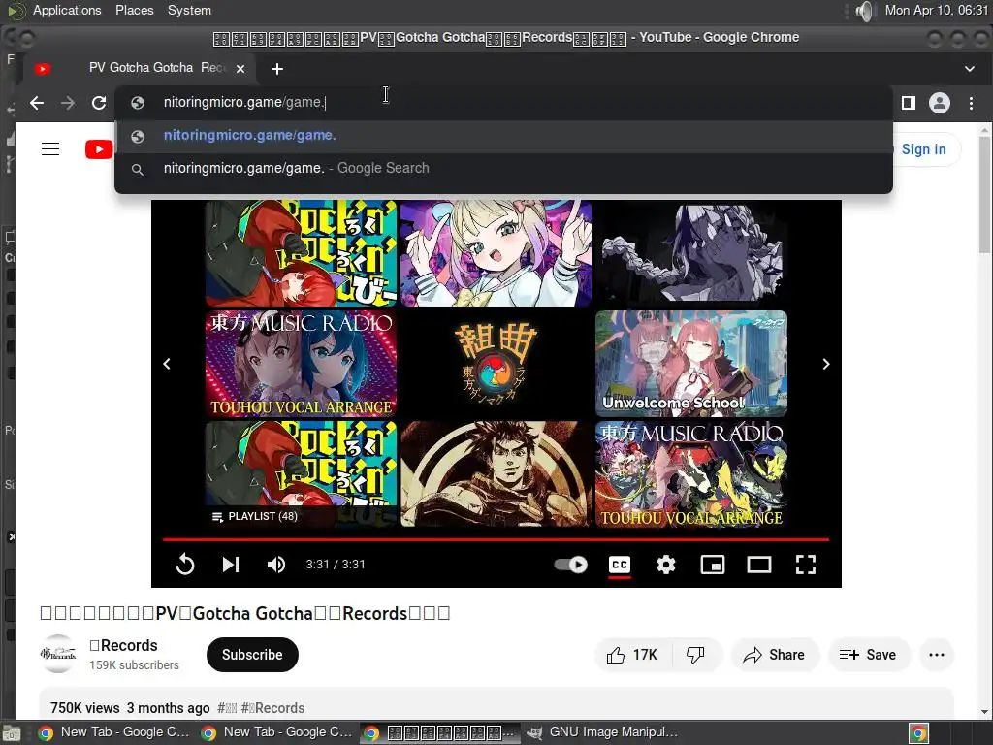Save video to a playlist

click(x=868, y=655)
